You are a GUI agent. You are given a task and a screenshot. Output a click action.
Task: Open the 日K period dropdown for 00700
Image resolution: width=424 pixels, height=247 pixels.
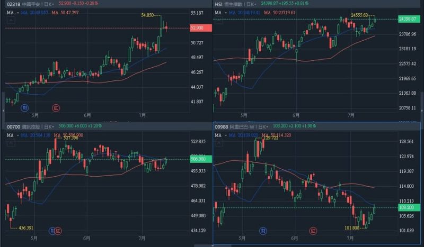point(52,126)
